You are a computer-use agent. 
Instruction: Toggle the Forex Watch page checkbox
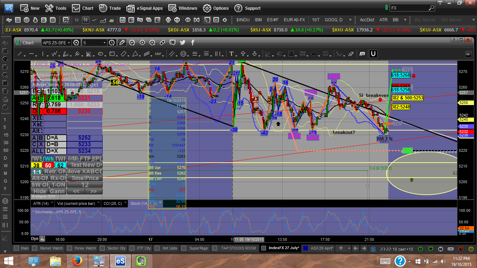tap(69, 248)
